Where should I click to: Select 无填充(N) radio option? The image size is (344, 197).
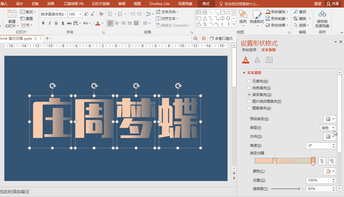249,81
